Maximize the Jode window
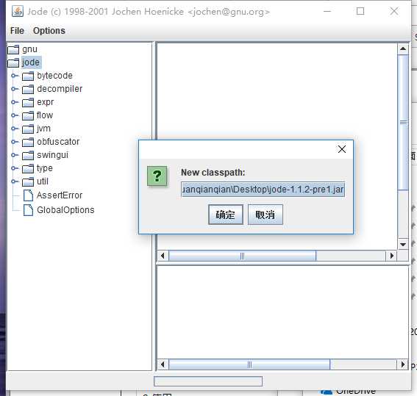 coord(360,12)
